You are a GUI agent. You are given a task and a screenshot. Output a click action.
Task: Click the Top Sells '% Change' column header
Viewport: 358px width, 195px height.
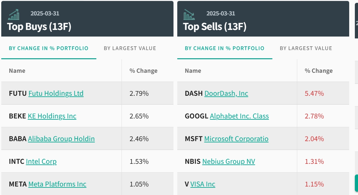[319, 71]
